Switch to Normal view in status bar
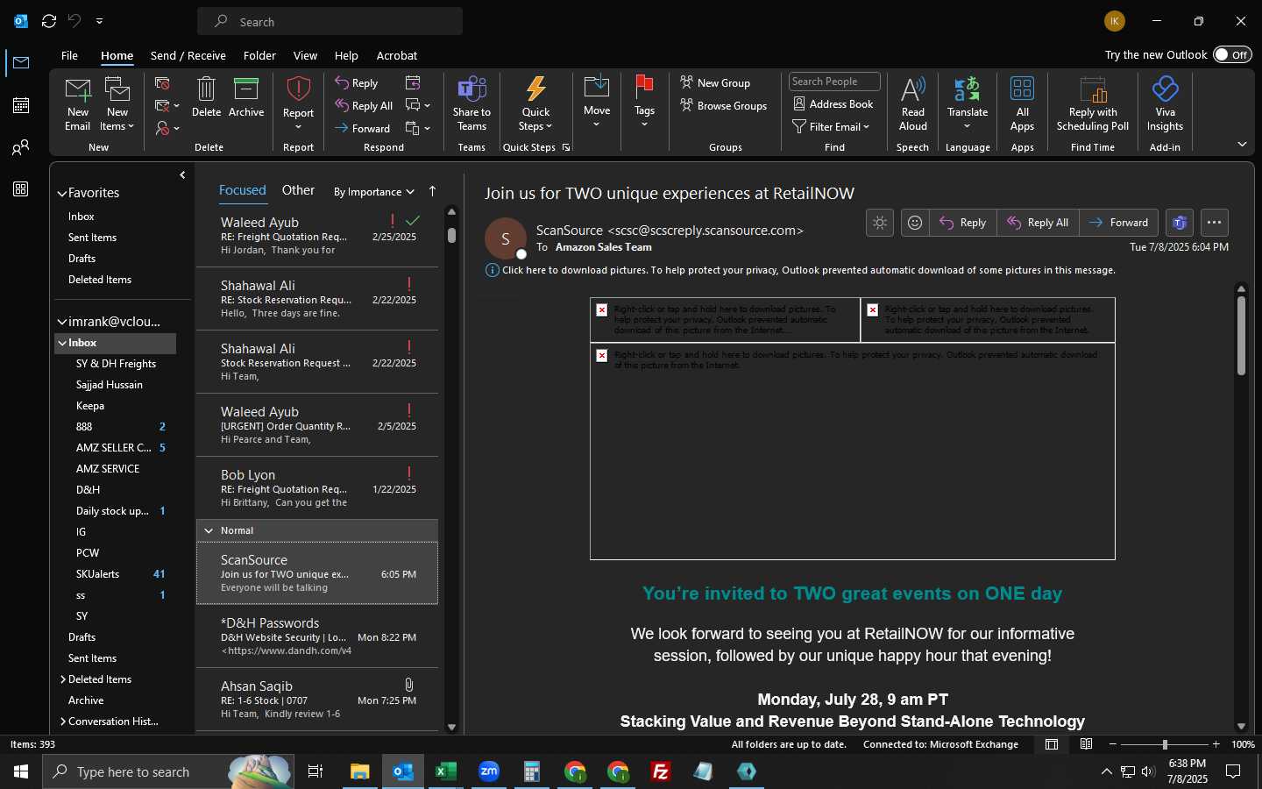Screen dimensions: 1262x789 (x=1052, y=744)
